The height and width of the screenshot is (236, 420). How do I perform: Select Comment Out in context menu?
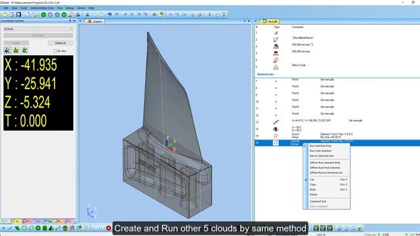click(x=326, y=201)
